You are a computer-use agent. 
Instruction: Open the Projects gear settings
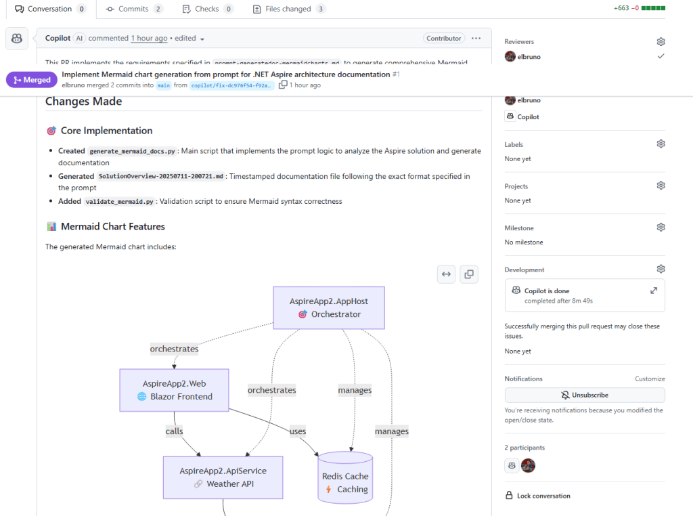point(661,186)
